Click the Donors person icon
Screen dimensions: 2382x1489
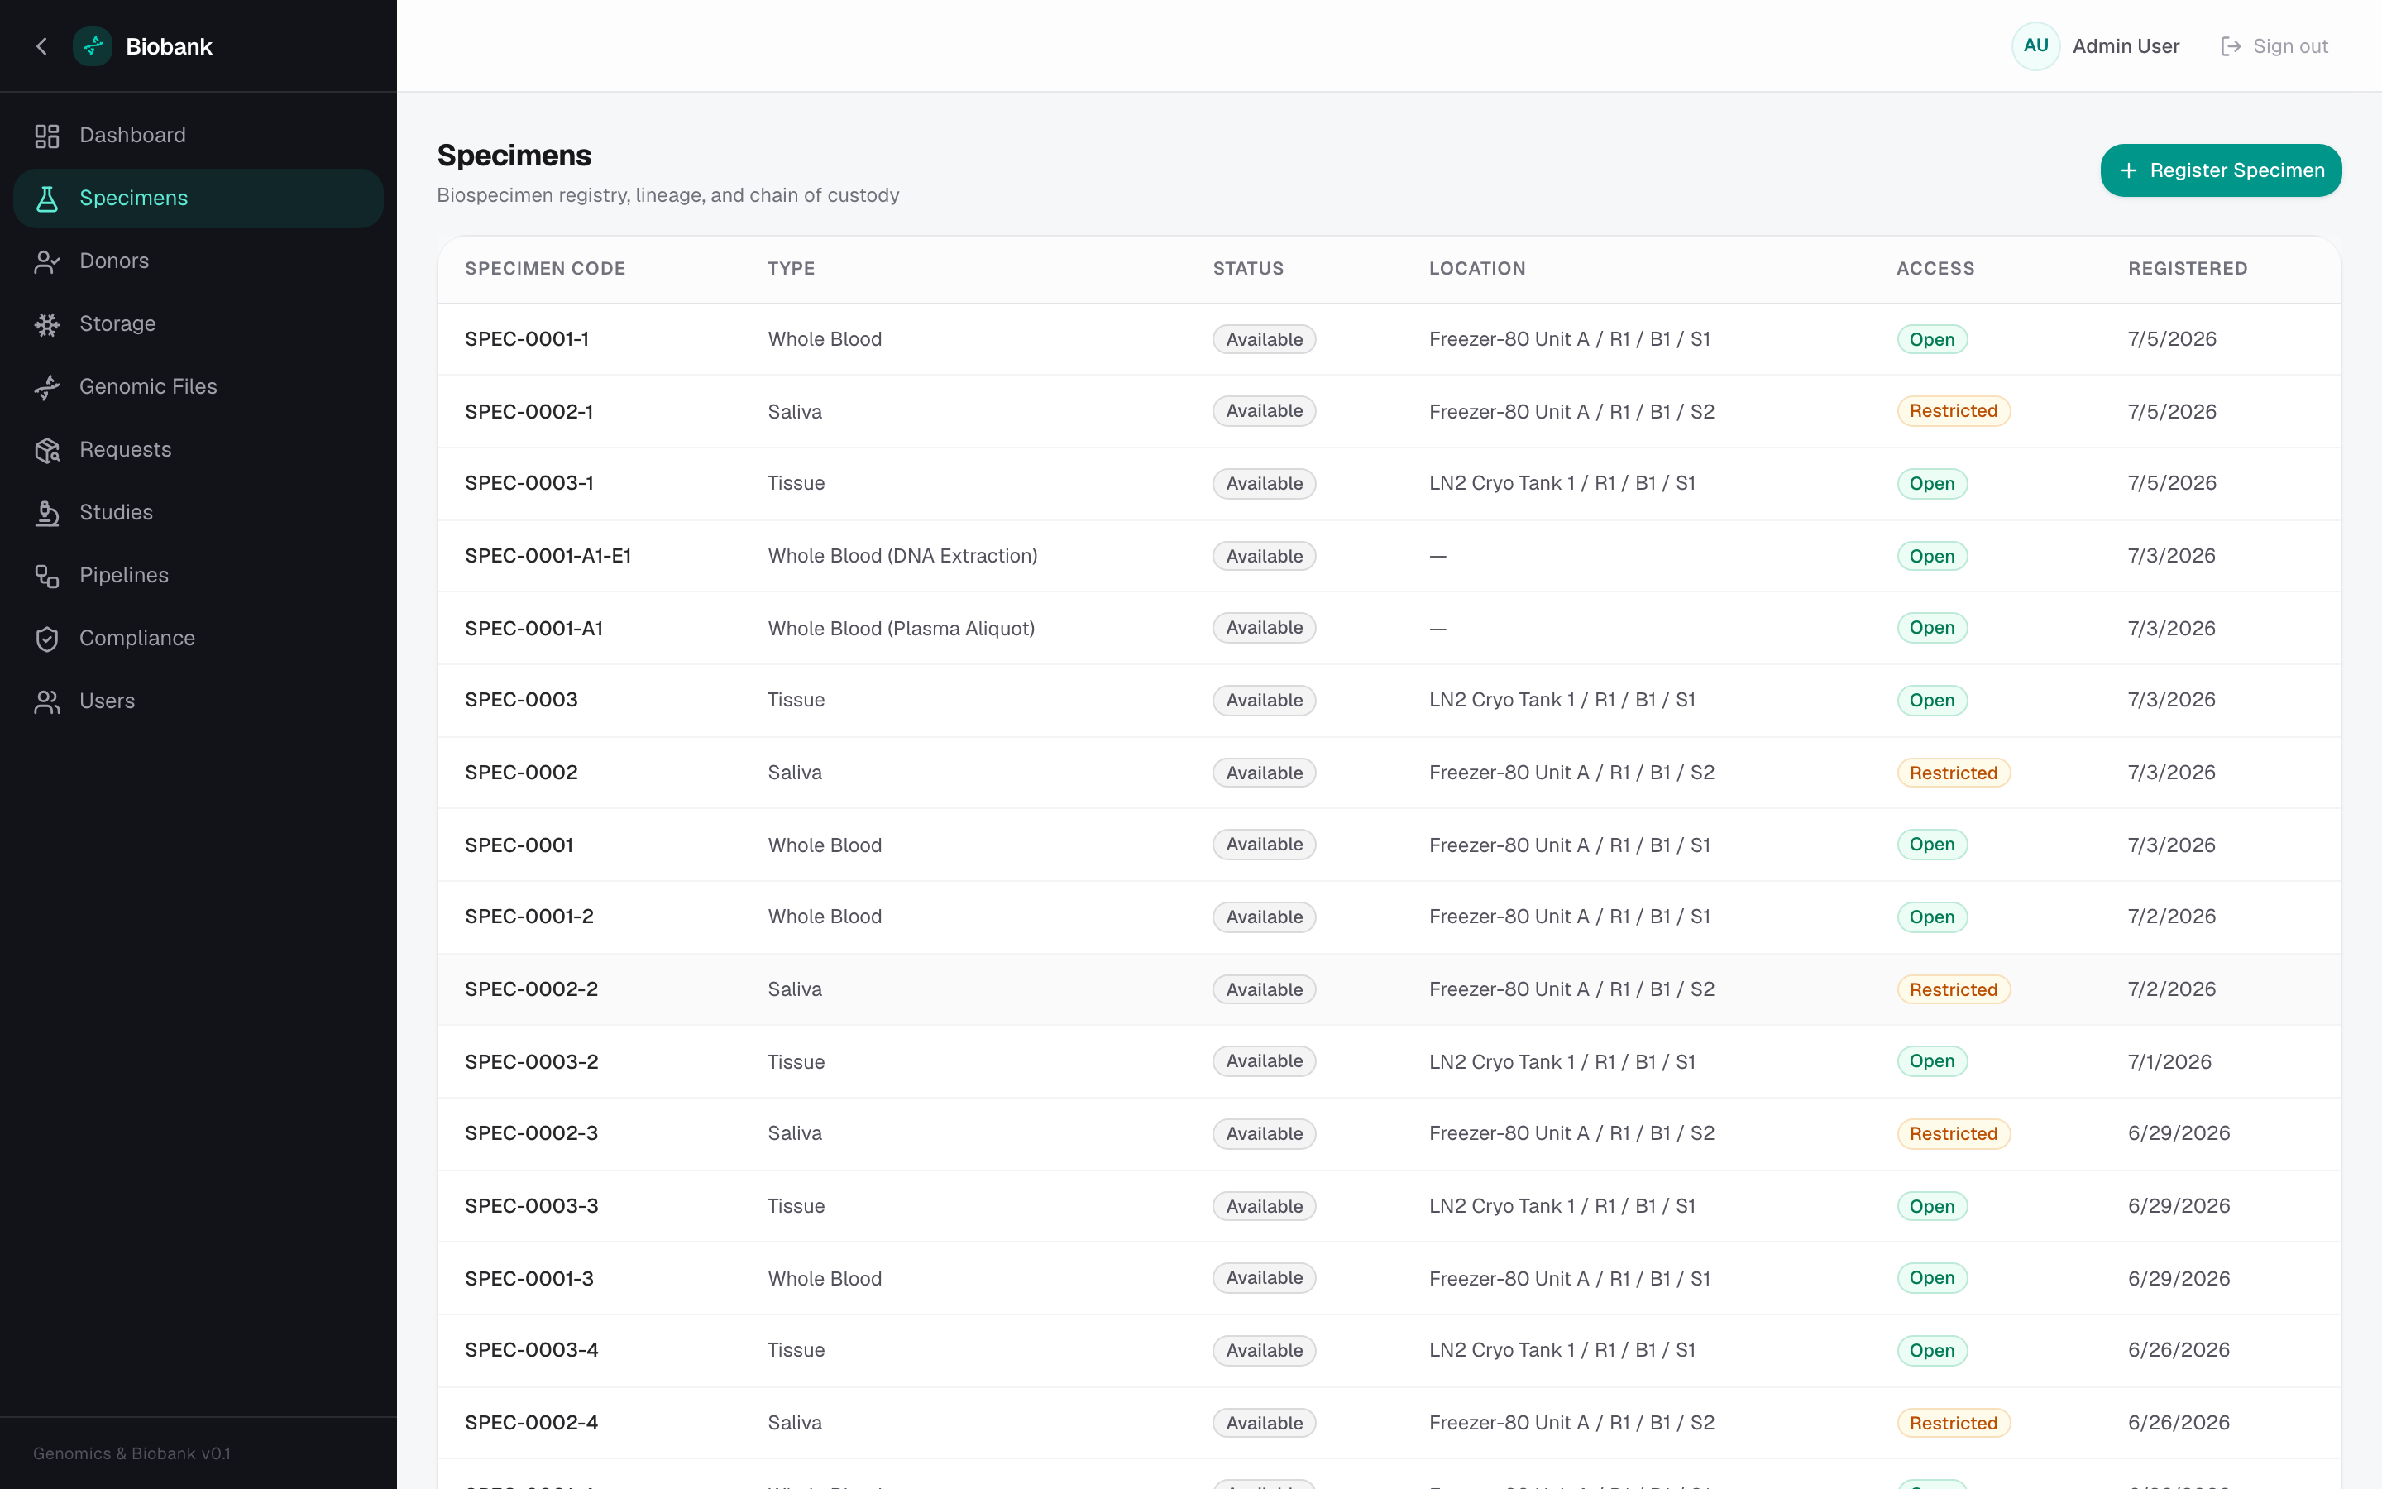pyautogui.click(x=47, y=262)
